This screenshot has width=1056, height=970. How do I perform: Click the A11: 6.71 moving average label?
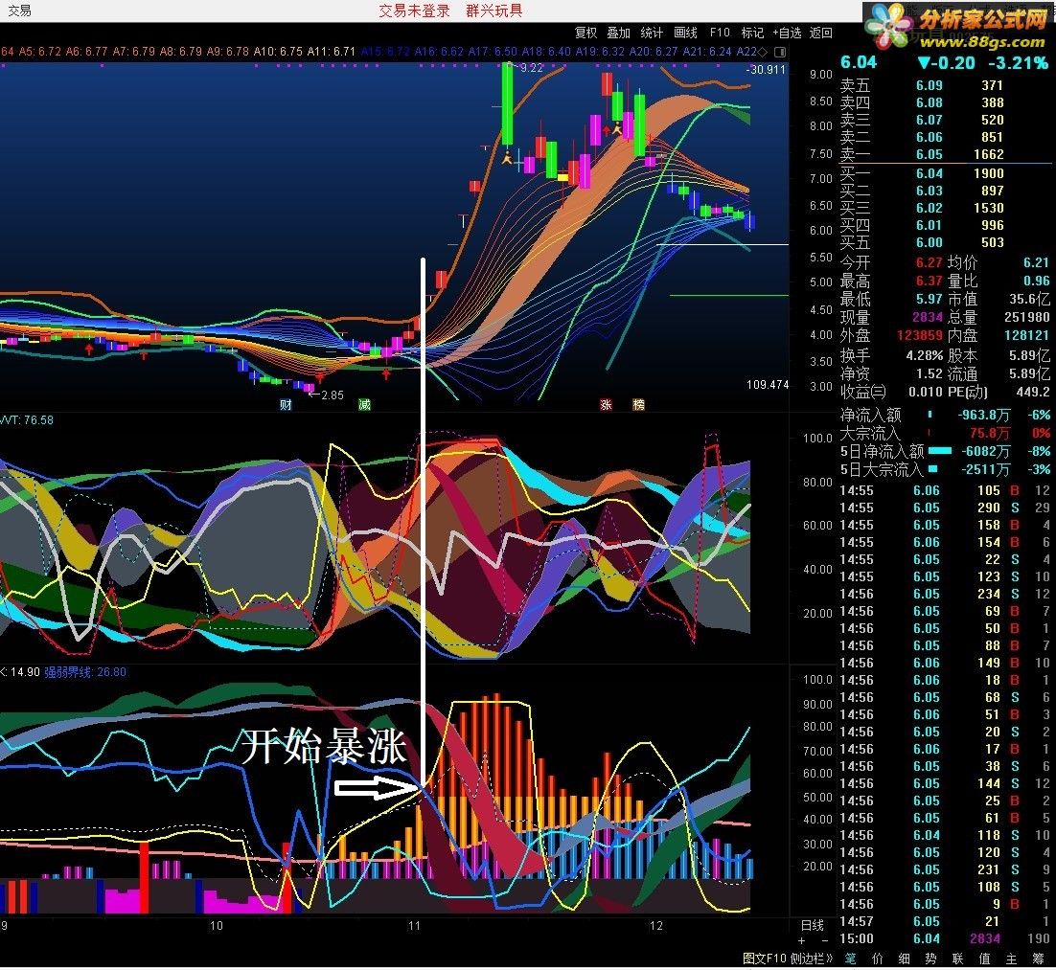tap(331, 52)
